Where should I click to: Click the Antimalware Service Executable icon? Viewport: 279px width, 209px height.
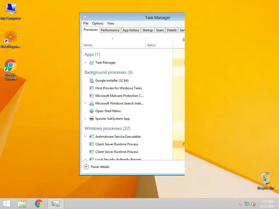pos(92,137)
